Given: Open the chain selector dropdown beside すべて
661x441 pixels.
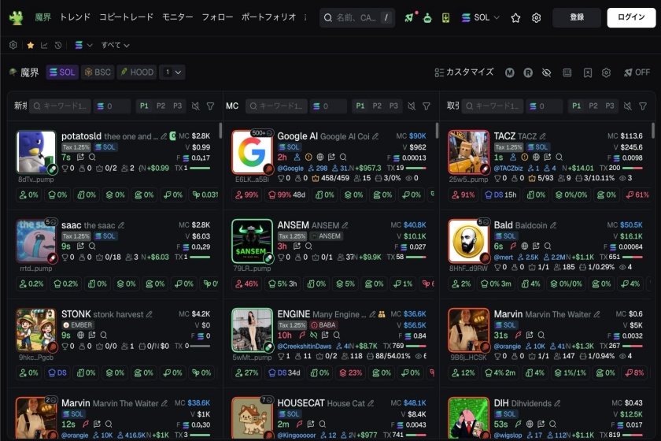Looking at the screenshot, I should (x=83, y=45).
